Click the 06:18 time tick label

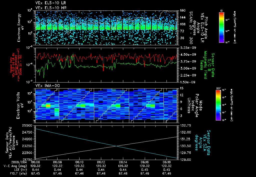tap(166, 162)
